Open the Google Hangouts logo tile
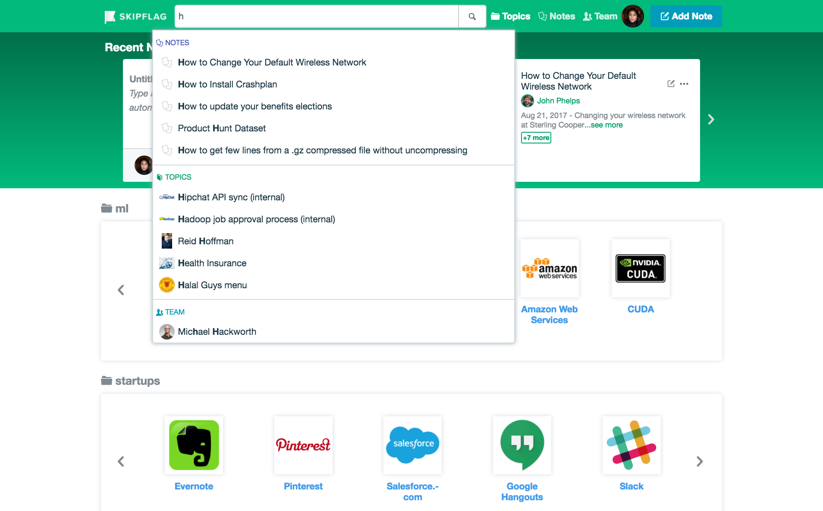 click(x=522, y=446)
